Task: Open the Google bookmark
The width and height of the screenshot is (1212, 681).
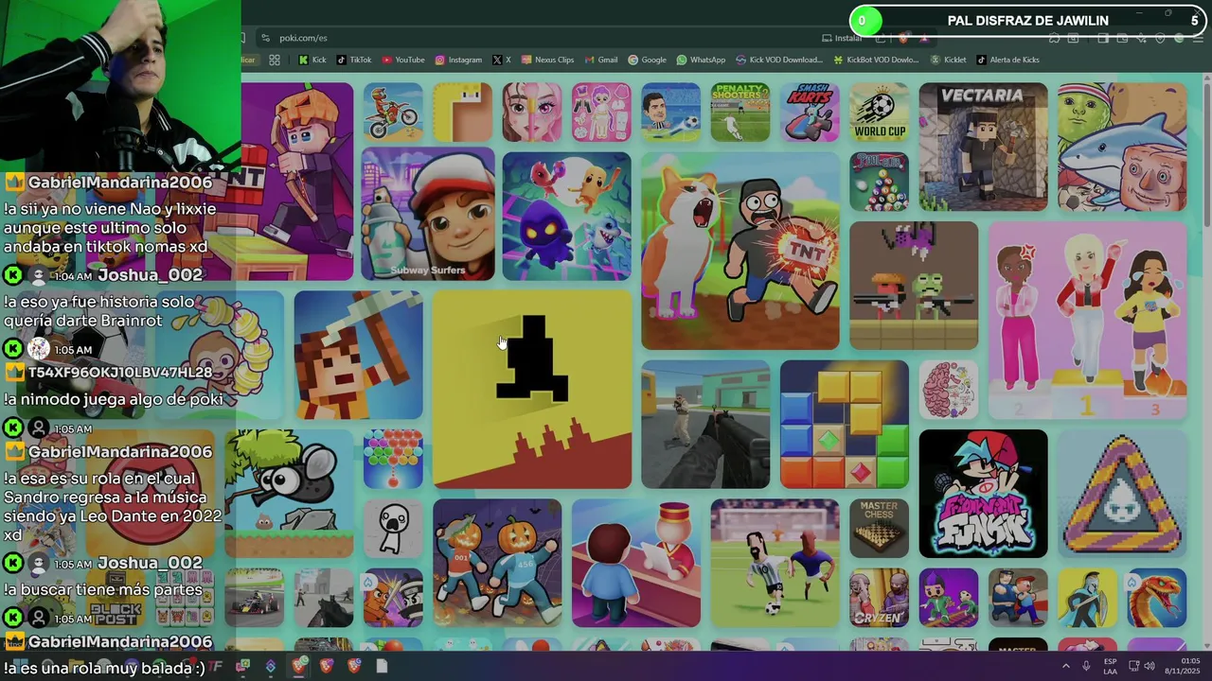Action: (647, 60)
